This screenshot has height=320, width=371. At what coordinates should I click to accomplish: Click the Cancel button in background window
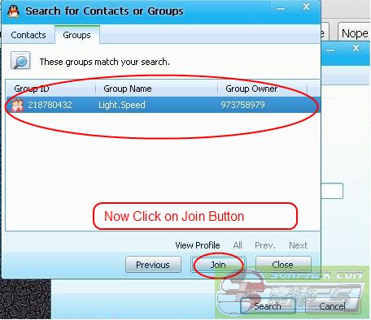pyautogui.click(x=333, y=306)
